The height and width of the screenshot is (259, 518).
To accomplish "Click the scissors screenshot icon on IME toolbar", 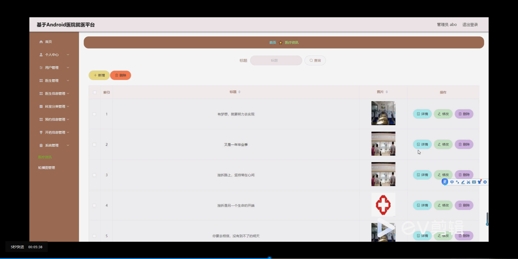I will [x=469, y=182].
